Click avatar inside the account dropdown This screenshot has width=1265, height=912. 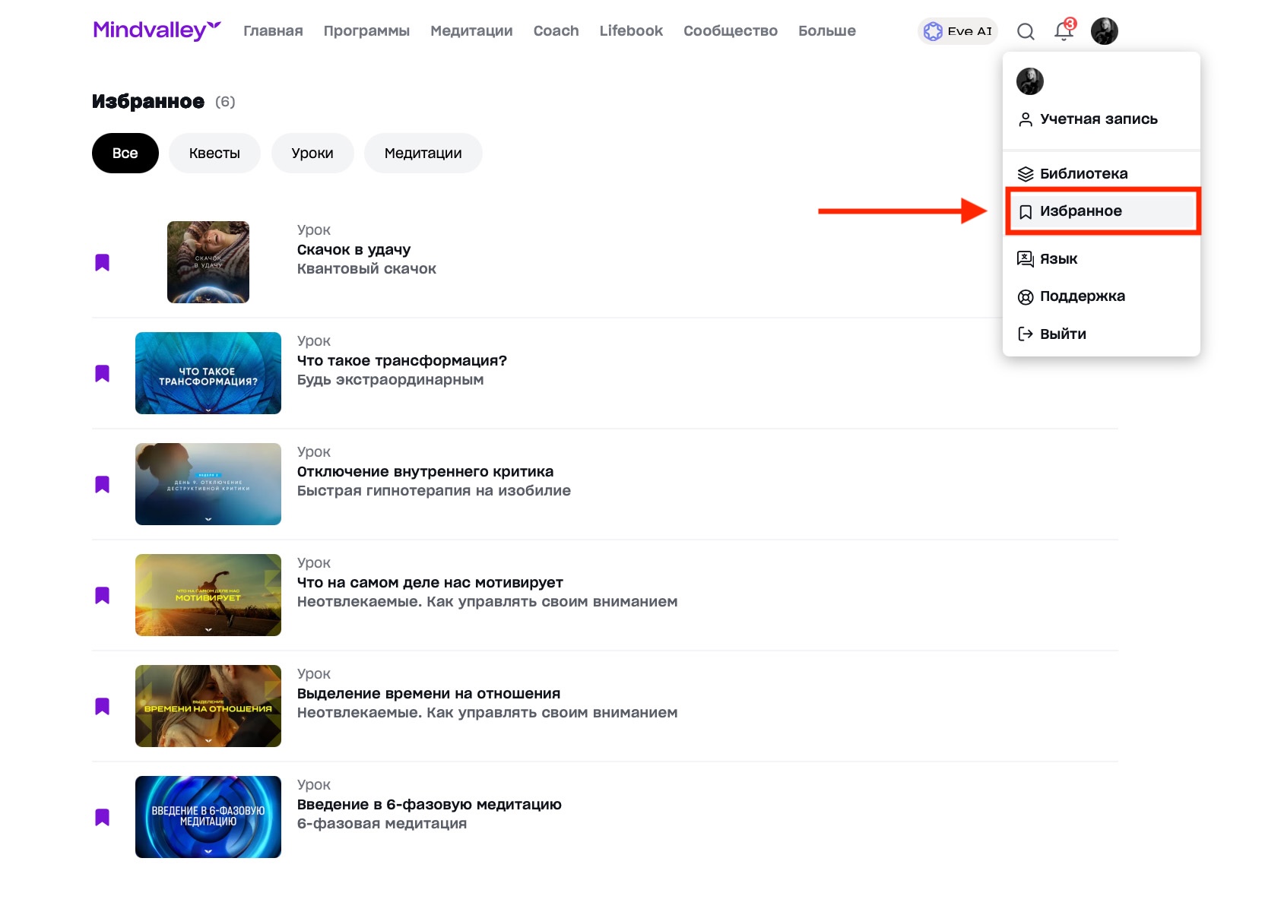tap(1029, 81)
